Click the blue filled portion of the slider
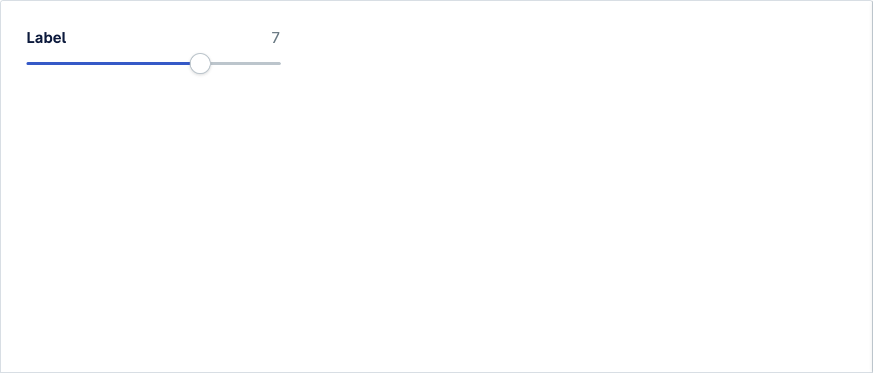This screenshot has height=373, width=873. [x=109, y=64]
